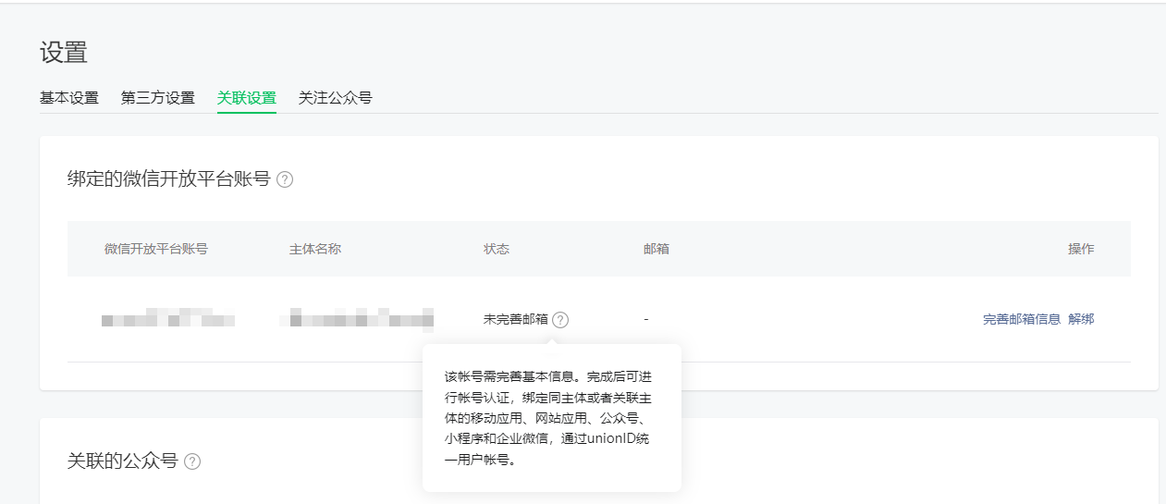Click the 主体名称 column header
Viewport: 1166px width, 504px height.
[x=315, y=250]
